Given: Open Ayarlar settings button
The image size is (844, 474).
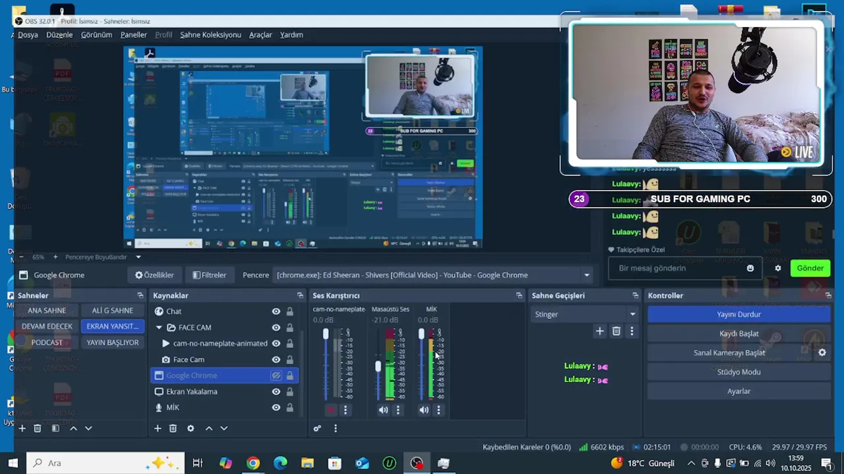Looking at the screenshot, I should tap(738, 391).
